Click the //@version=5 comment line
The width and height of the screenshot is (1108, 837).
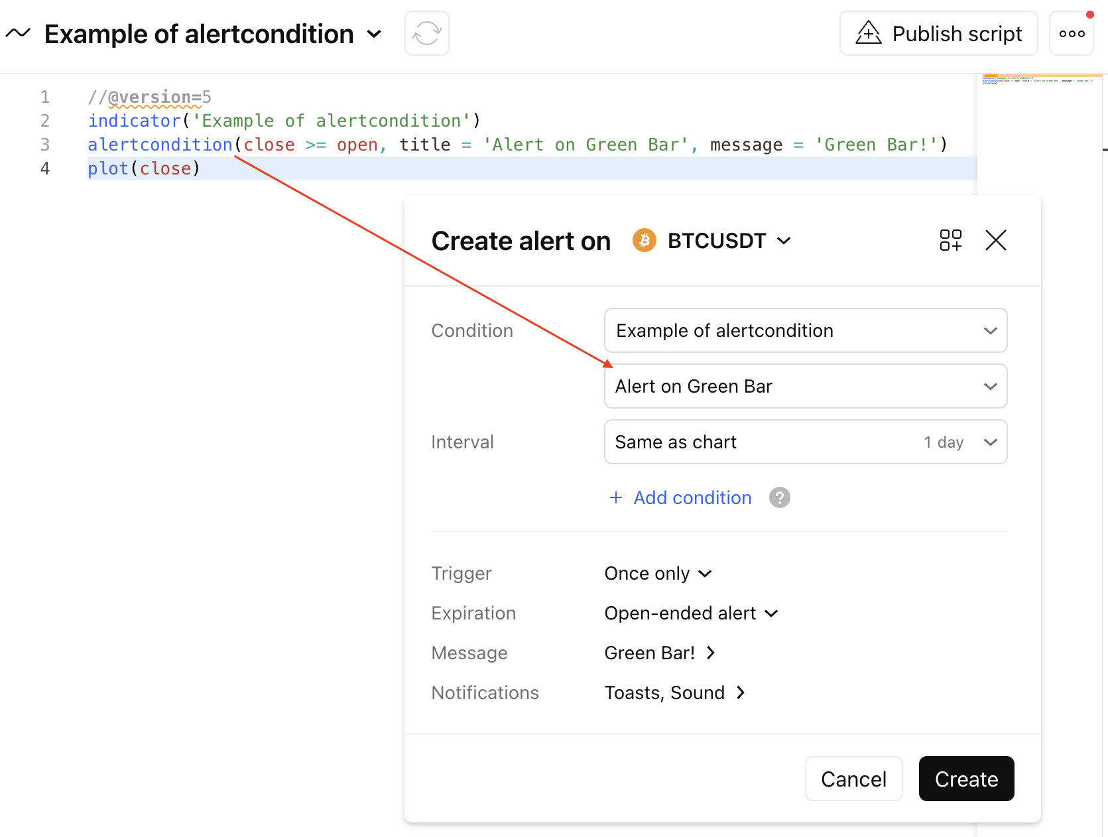[150, 97]
